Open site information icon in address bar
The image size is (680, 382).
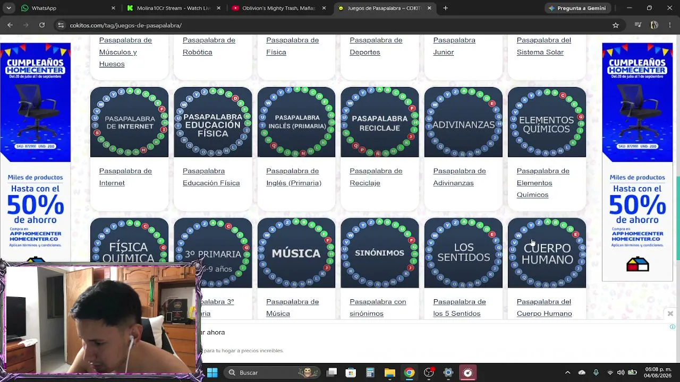[61, 25]
